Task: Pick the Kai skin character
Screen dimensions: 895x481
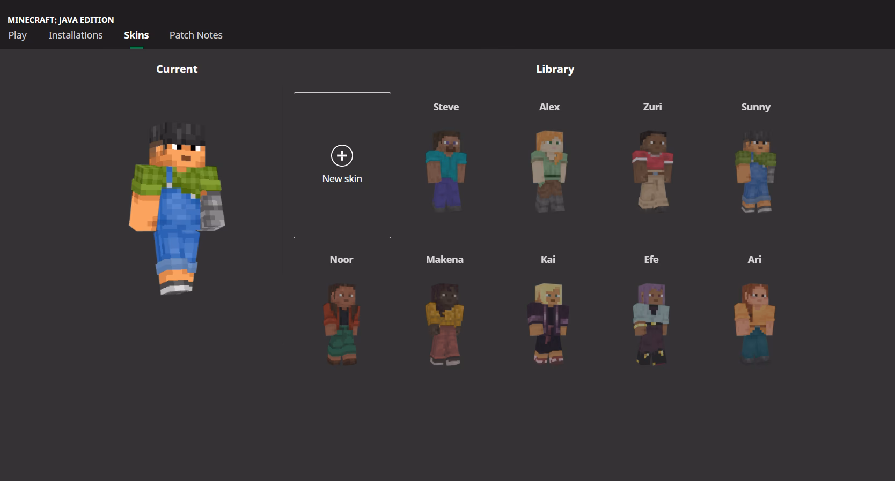Action: 548,324
